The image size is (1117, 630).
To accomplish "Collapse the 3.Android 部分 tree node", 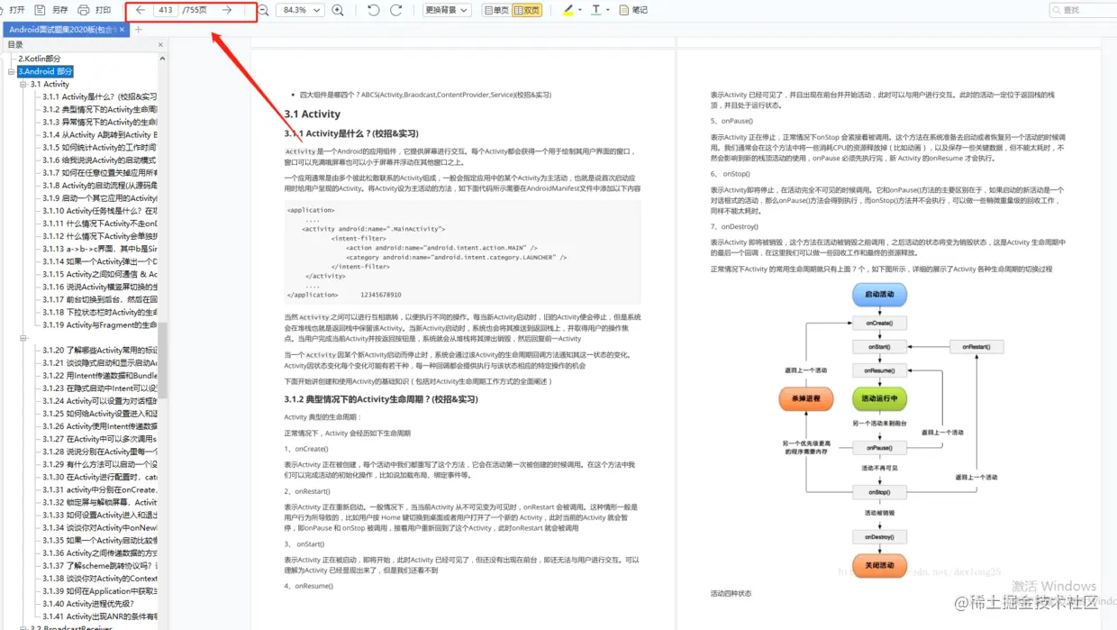I will pyautogui.click(x=12, y=71).
